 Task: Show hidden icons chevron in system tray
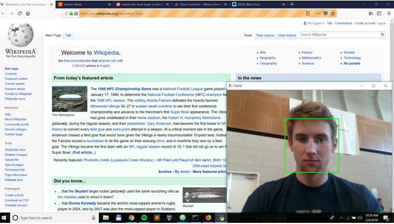[x=341, y=218]
